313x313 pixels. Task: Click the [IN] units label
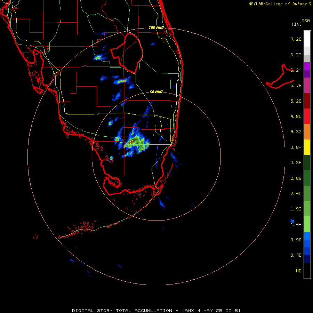point(297,24)
